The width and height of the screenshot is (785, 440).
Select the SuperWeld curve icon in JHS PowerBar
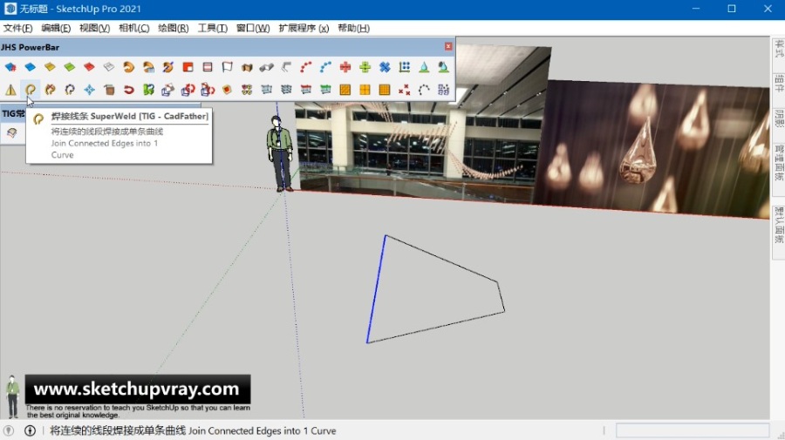coord(31,90)
